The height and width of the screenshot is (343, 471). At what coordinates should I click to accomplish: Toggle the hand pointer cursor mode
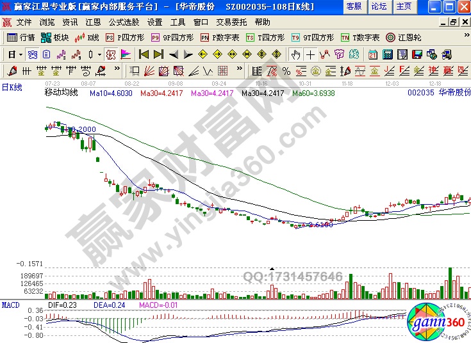pos(295,54)
